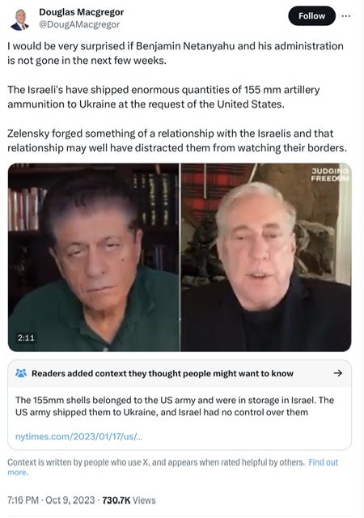Image resolution: width=364 pixels, height=518 pixels.
Task: Click the 2:11 video duration badge
Action: tap(26, 338)
